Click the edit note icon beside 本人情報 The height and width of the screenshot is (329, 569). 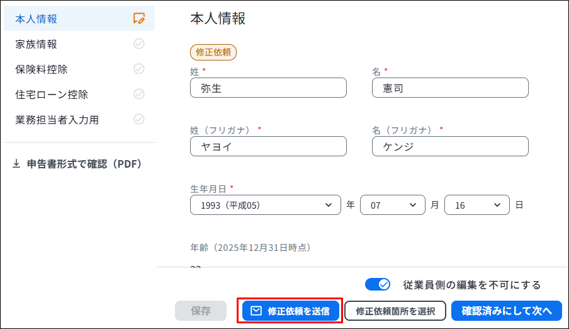coord(139,19)
